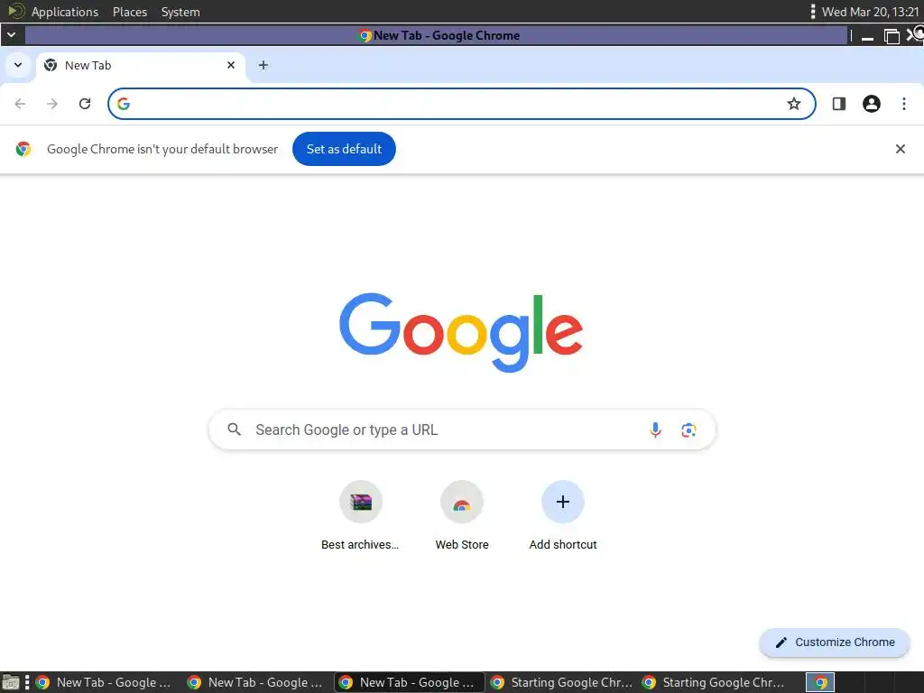This screenshot has height=693, width=924.
Task: Click the clock showing Wed Mar 20
Action: click(x=870, y=12)
